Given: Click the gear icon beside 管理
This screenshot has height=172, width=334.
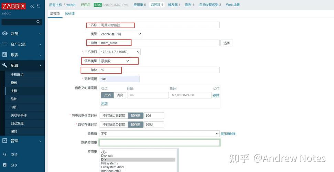Looking at the screenshot, I should pos(5,141).
